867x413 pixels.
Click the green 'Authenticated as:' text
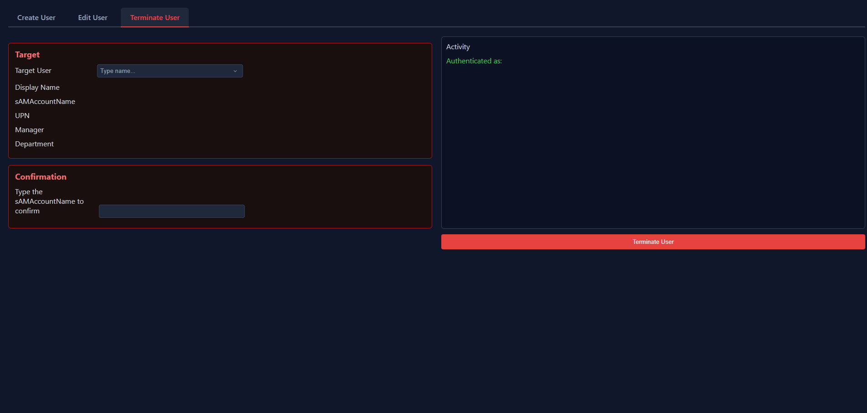coord(474,61)
